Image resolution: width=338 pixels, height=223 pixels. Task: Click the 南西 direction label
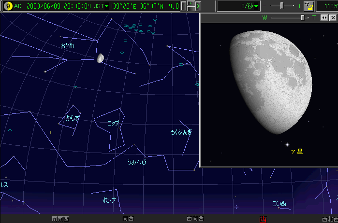click(x=128, y=219)
